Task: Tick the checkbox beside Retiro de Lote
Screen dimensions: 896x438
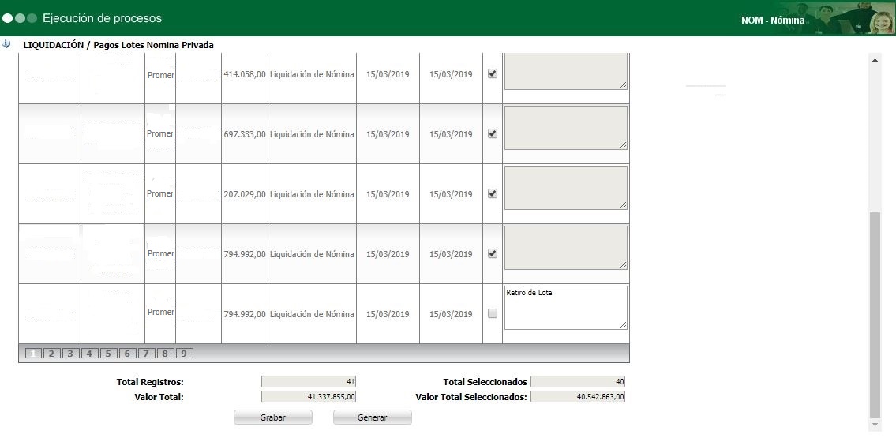Action: 493,313
